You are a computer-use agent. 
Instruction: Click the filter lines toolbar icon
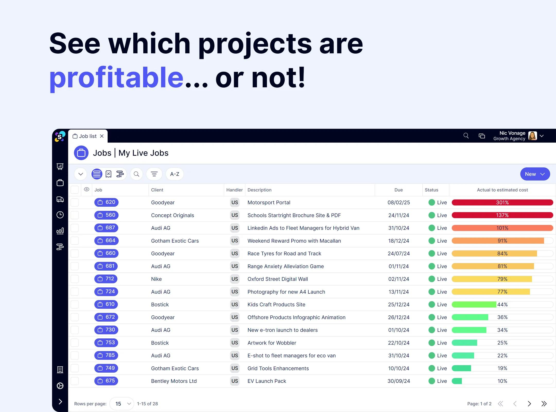pyautogui.click(x=154, y=174)
